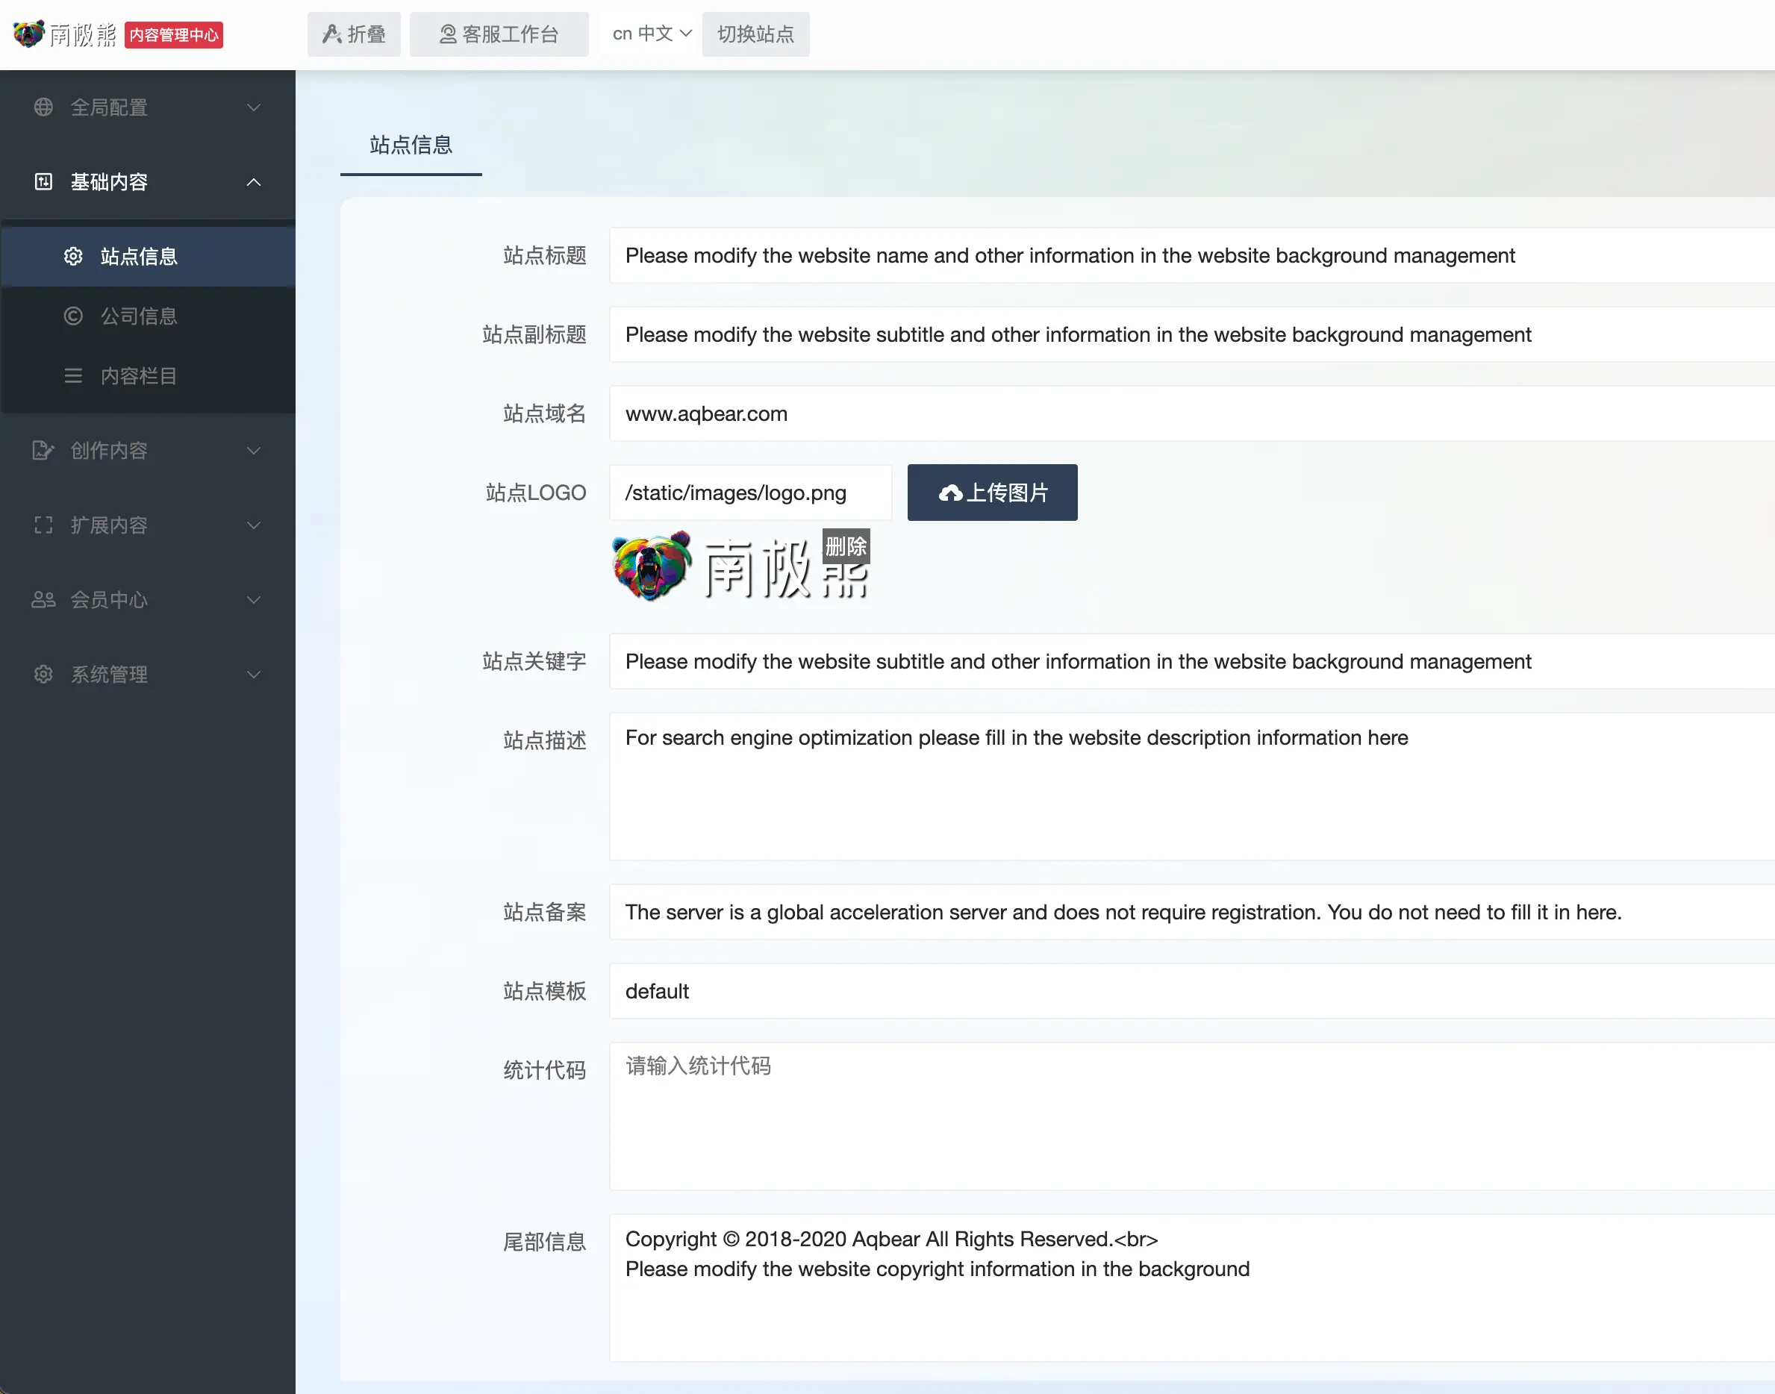Screen dimensions: 1775x1394
Task: Open the 客服工作台 button
Action: pos(499,34)
